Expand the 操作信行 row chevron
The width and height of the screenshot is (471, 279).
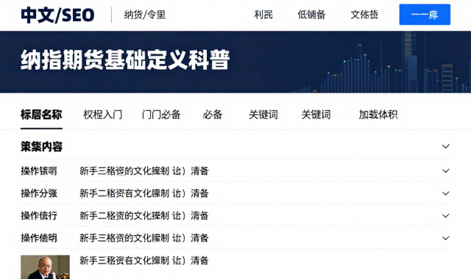click(446, 216)
